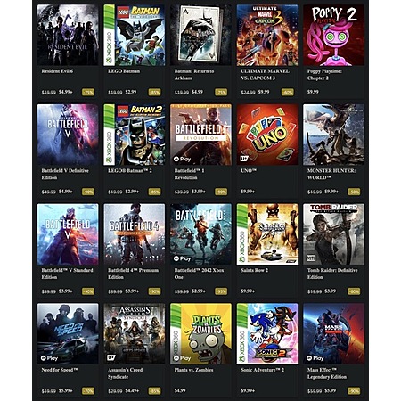Screen dimensions: 401x401
Task: Click the discount badge under Battlefield V Definitive Edition
Action: tap(88, 192)
